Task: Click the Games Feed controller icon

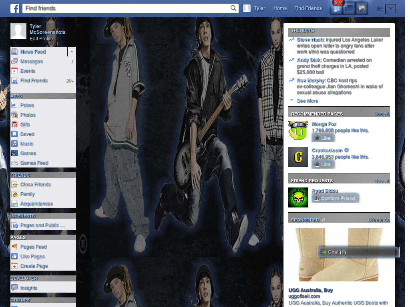Action: click(x=14, y=163)
